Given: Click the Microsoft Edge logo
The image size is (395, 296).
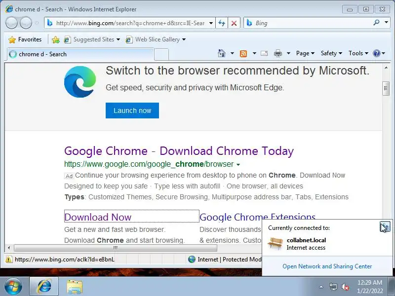Looking at the screenshot, I should (80, 82).
